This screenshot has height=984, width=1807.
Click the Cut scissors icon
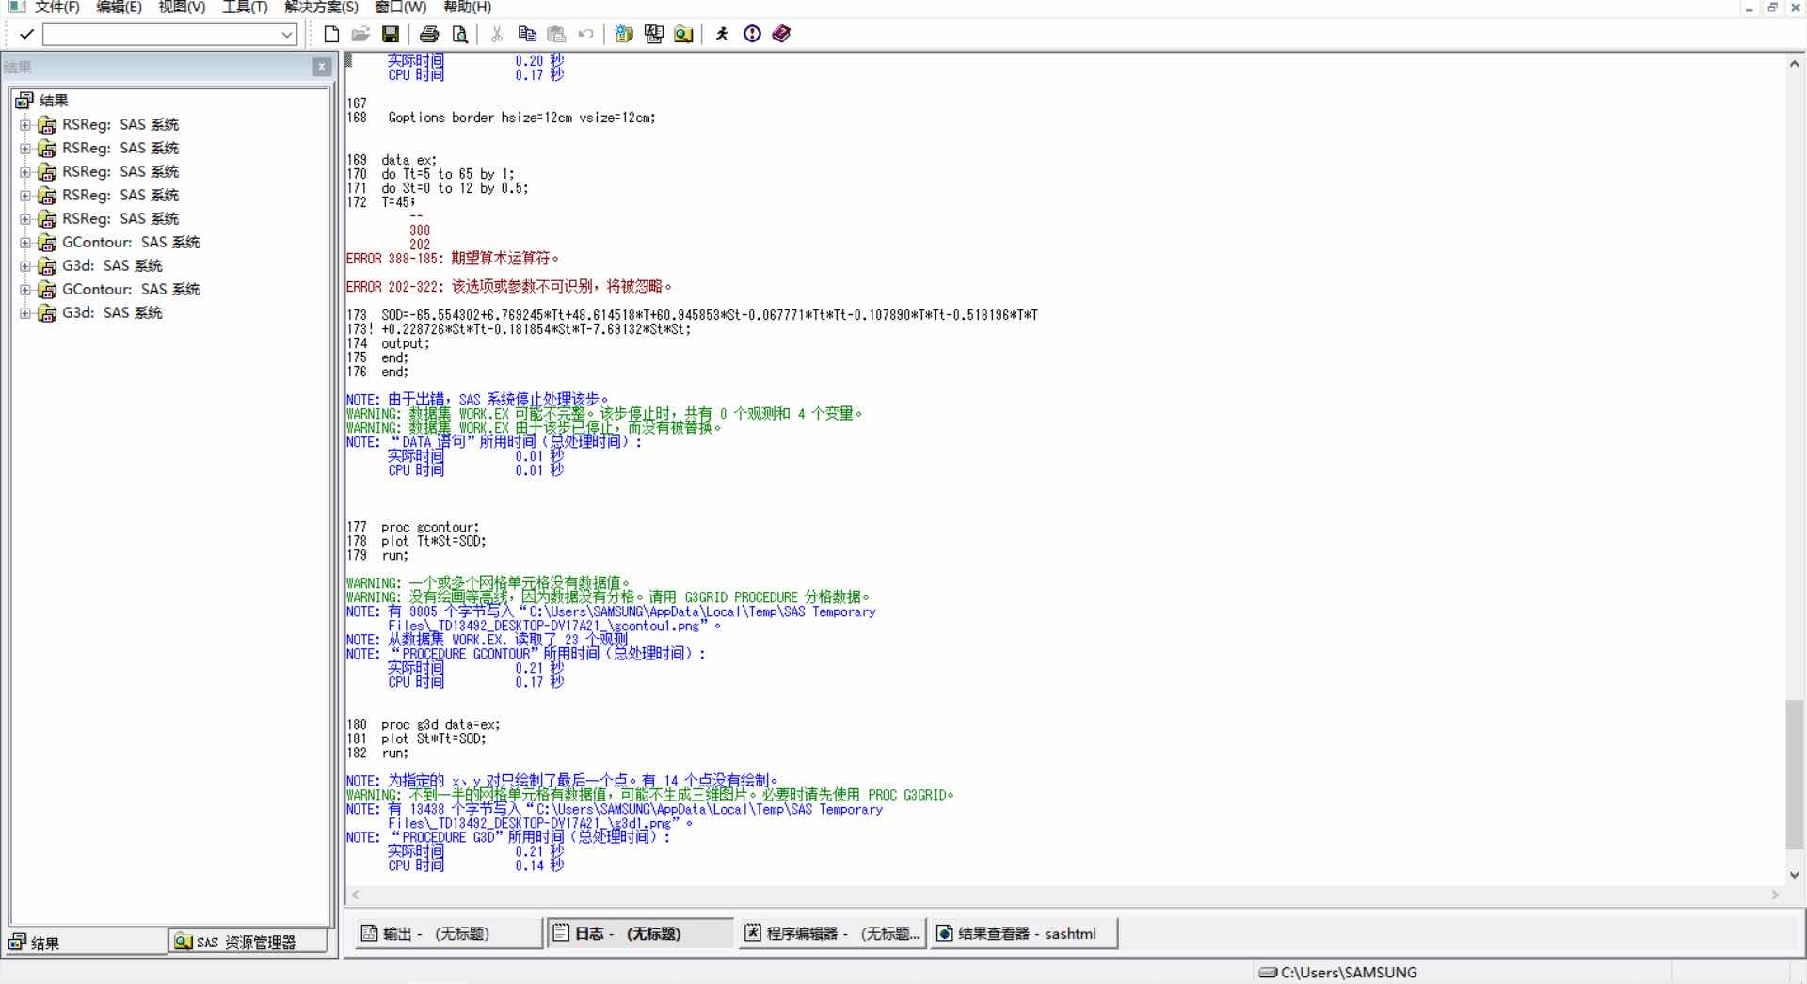coord(497,35)
